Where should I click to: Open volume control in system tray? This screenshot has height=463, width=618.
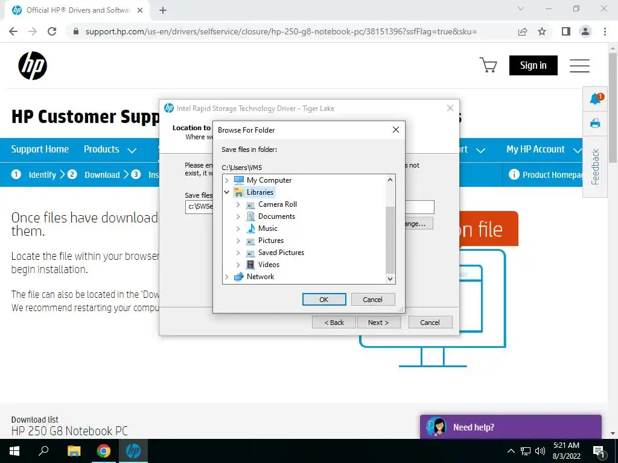(540, 451)
